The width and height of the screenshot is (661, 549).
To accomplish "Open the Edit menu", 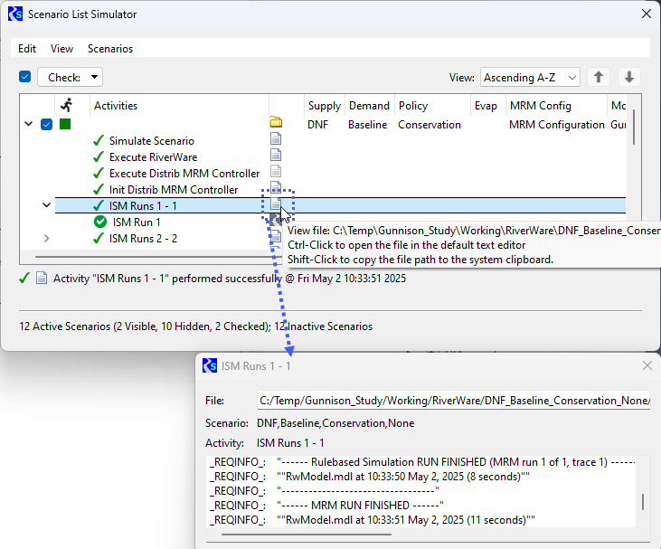I will tap(27, 49).
